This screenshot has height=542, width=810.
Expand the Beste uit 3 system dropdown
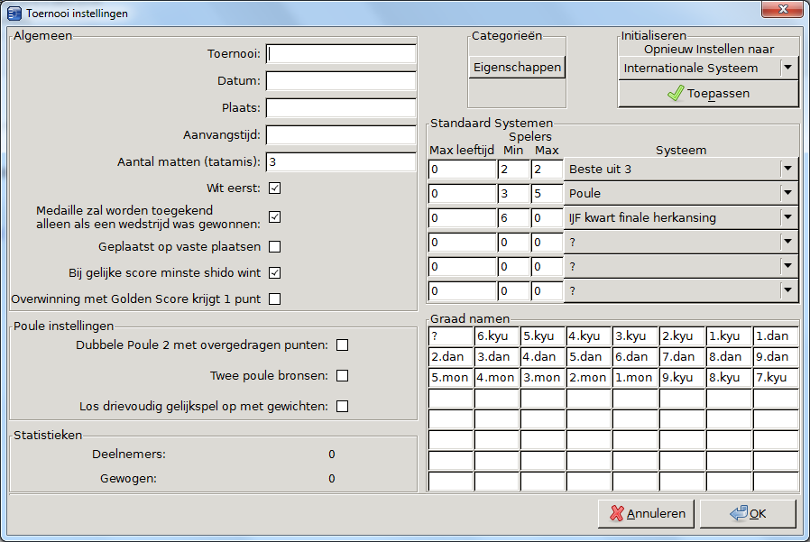point(788,169)
